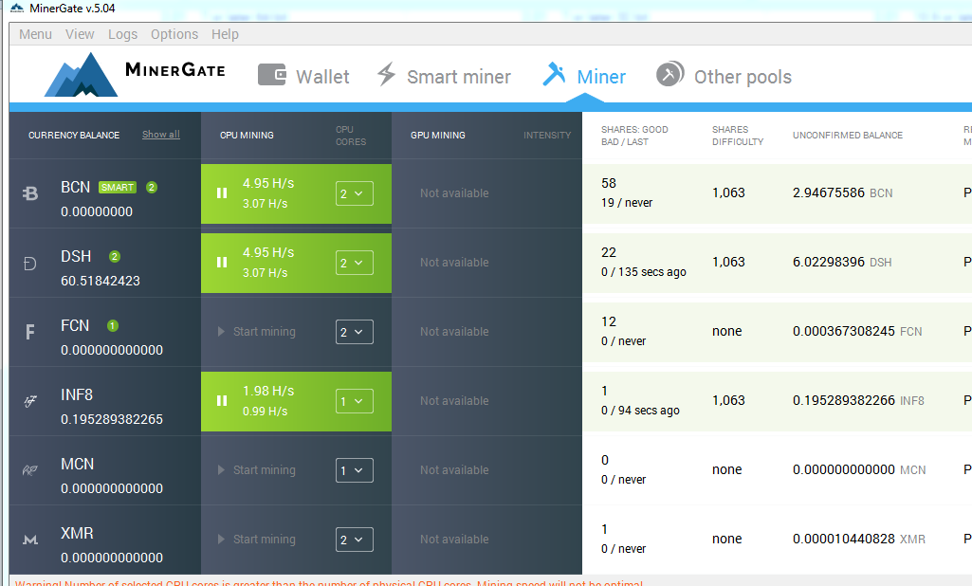Viewport: 972px width, 586px height.
Task: Open the Logs menu
Action: pyautogui.click(x=122, y=34)
